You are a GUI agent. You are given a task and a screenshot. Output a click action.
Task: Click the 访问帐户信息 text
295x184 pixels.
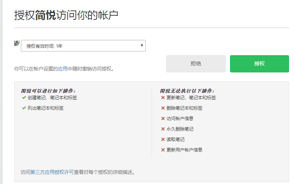180,118
